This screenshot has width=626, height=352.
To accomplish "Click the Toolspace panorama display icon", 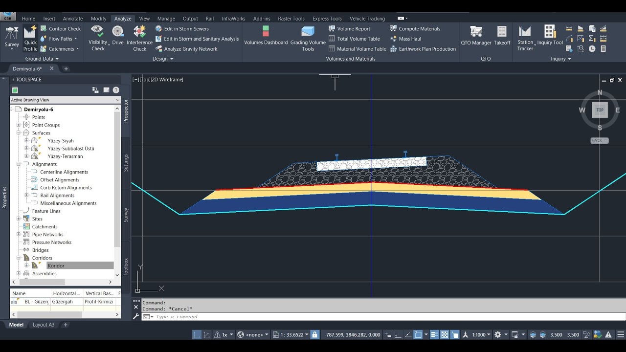I will pyautogui.click(x=106, y=90).
